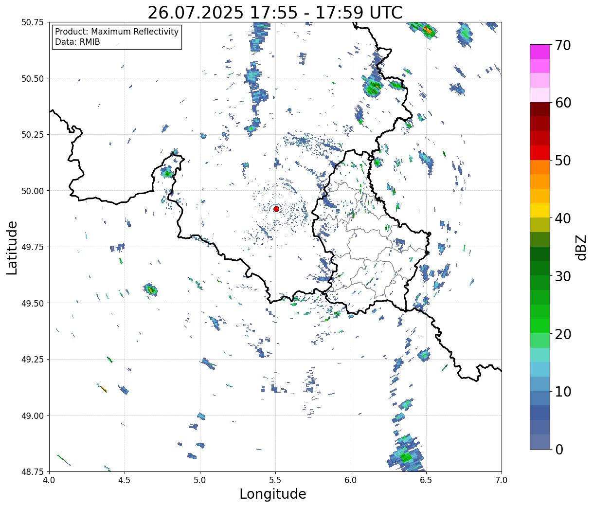Pick the bottom grey-blue colorbar swatch near 0

click(540, 441)
